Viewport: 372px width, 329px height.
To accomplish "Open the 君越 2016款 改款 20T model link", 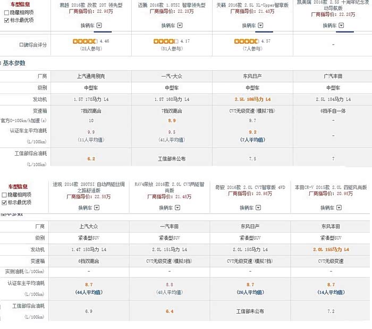I will click(x=91, y=5).
